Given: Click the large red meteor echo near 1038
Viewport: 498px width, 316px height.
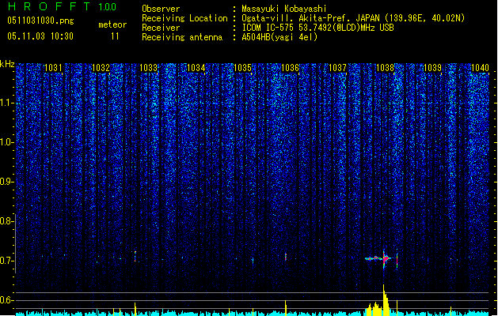Looking at the screenshot, I should 385,259.
